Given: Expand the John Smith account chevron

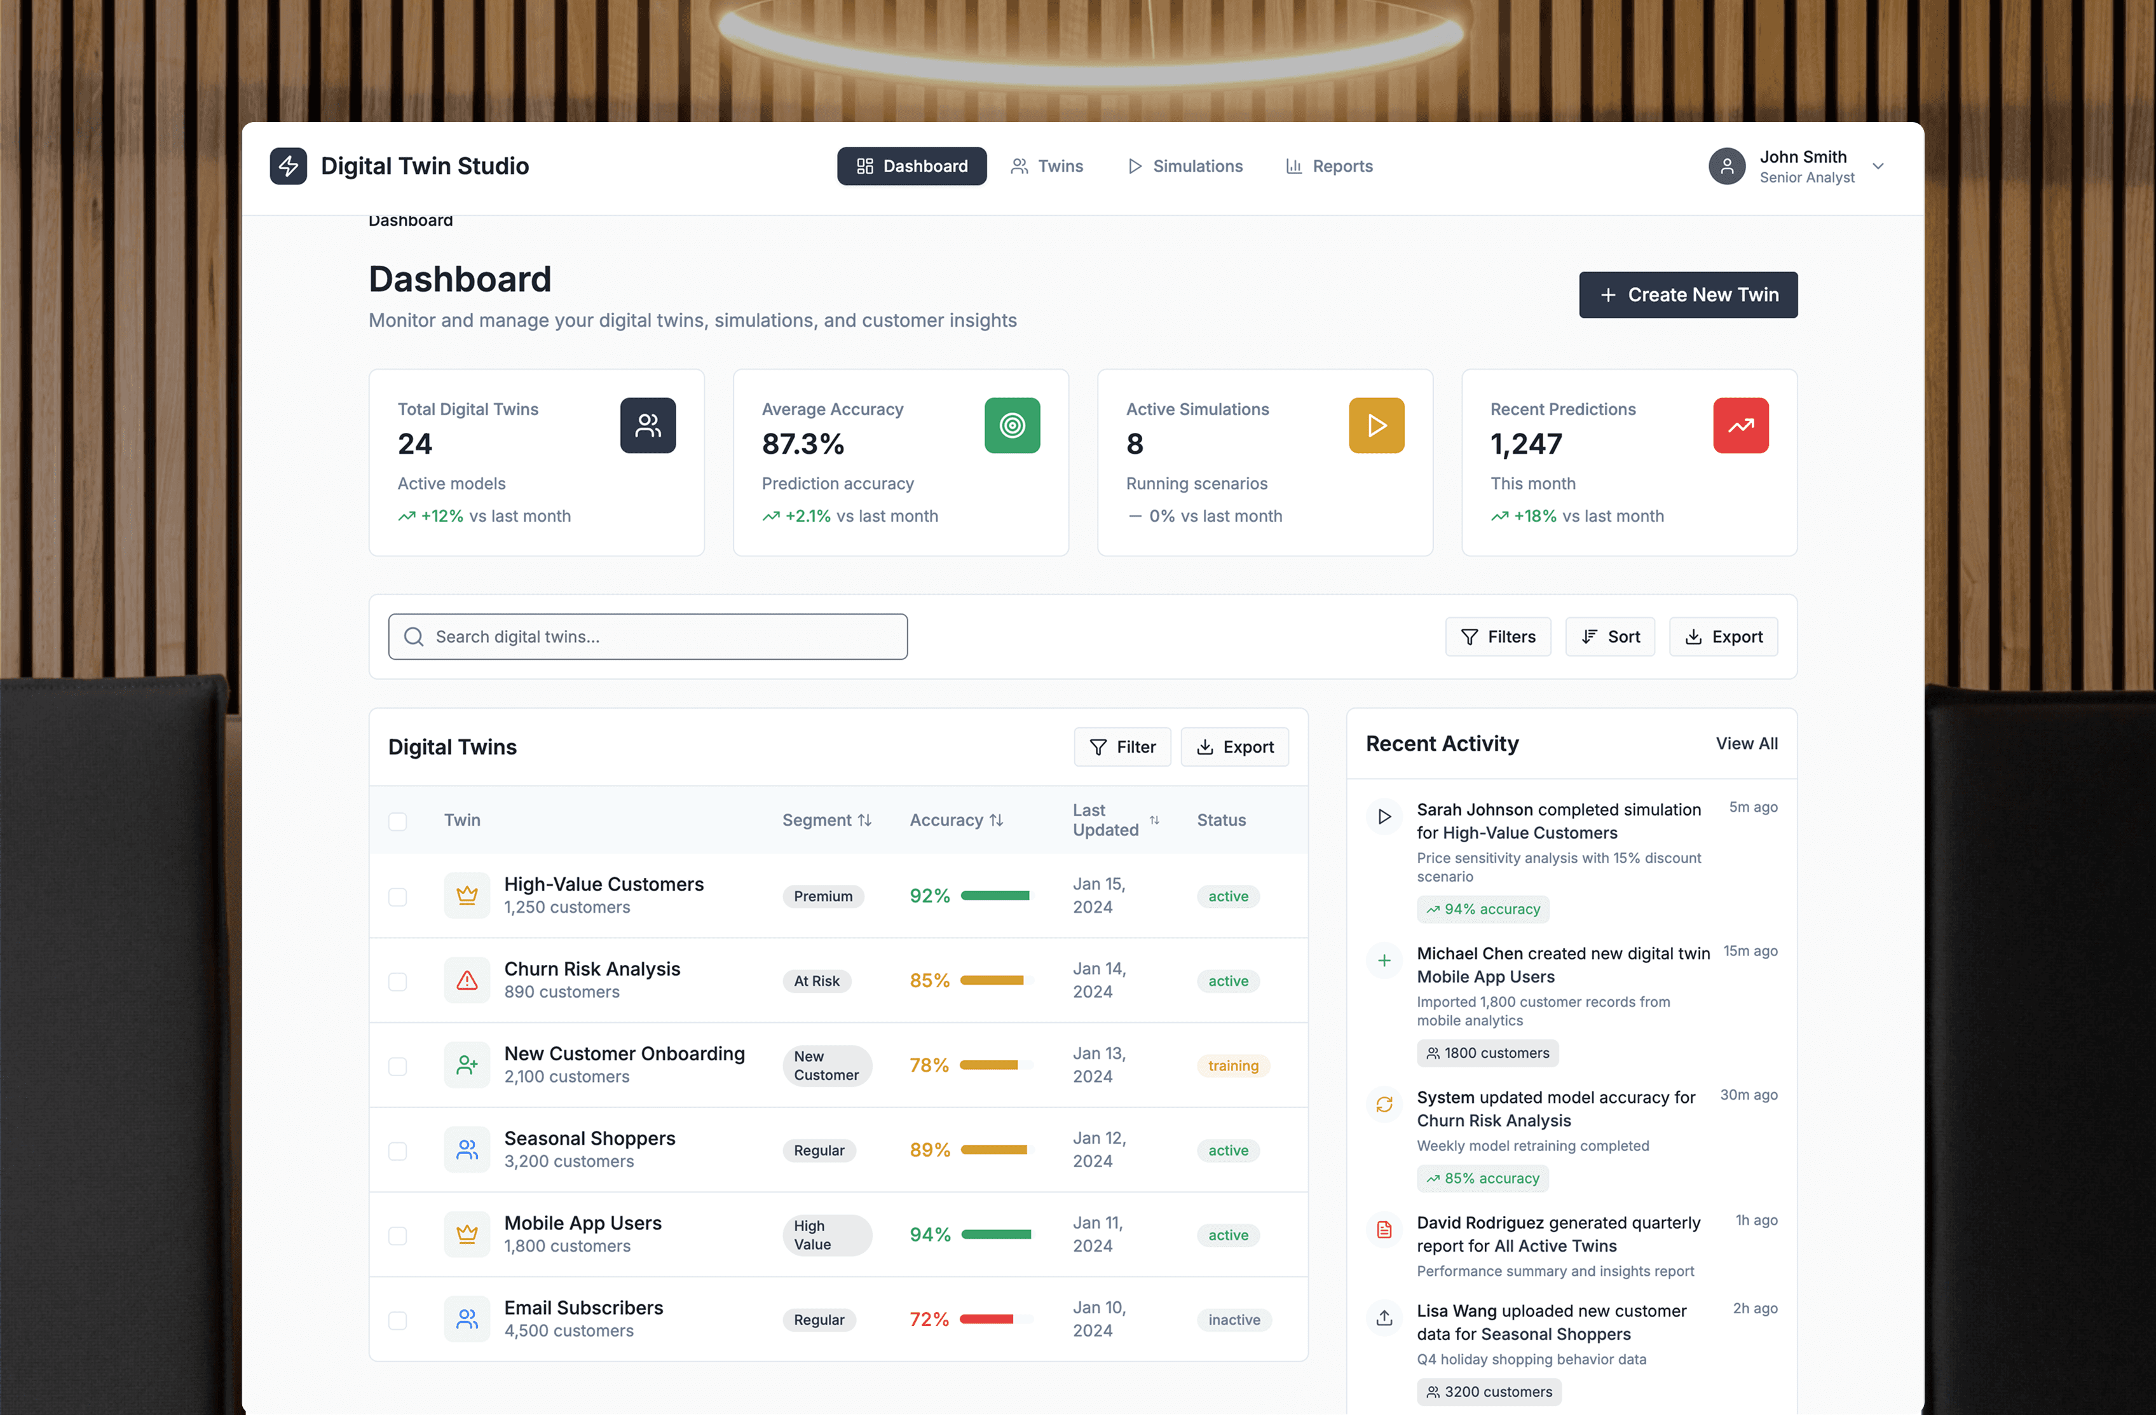Looking at the screenshot, I should coord(1878,166).
